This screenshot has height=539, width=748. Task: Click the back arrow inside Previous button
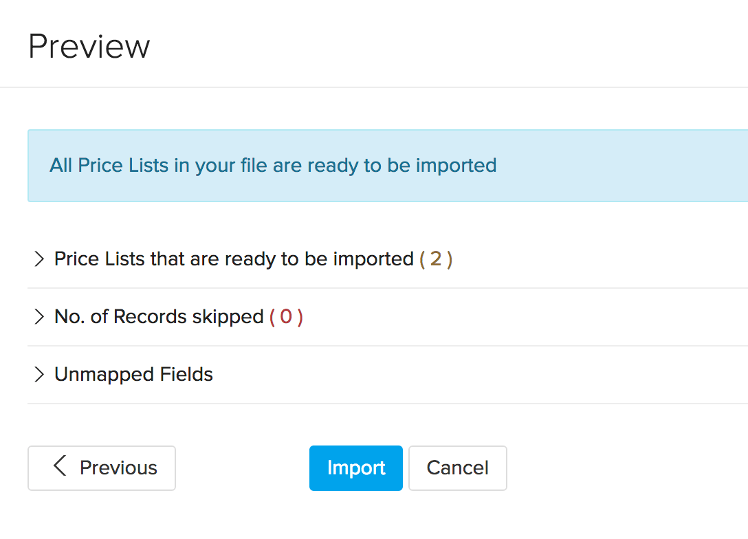(x=58, y=467)
